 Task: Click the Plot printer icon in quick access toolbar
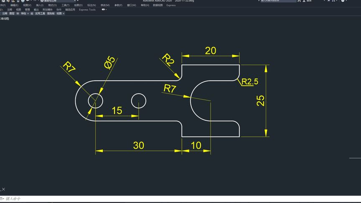click(23, 1)
